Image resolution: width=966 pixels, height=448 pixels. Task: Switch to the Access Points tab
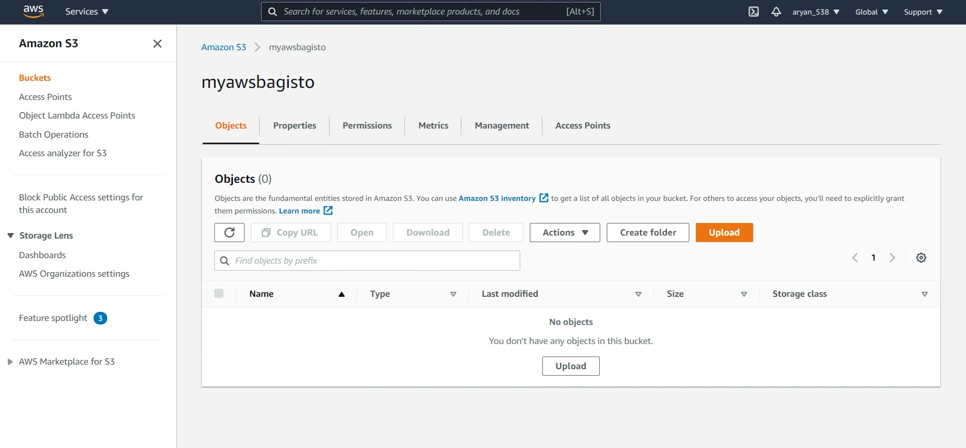pos(583,126)
